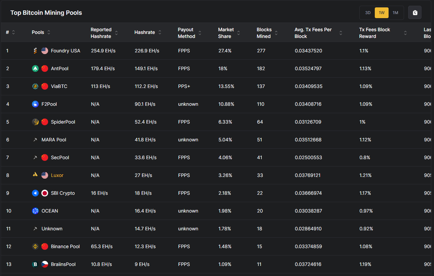434x276 pixels.
Task: Click the Top Bitcoin Mining Pools heading
Action: click(x=46, y=13)
